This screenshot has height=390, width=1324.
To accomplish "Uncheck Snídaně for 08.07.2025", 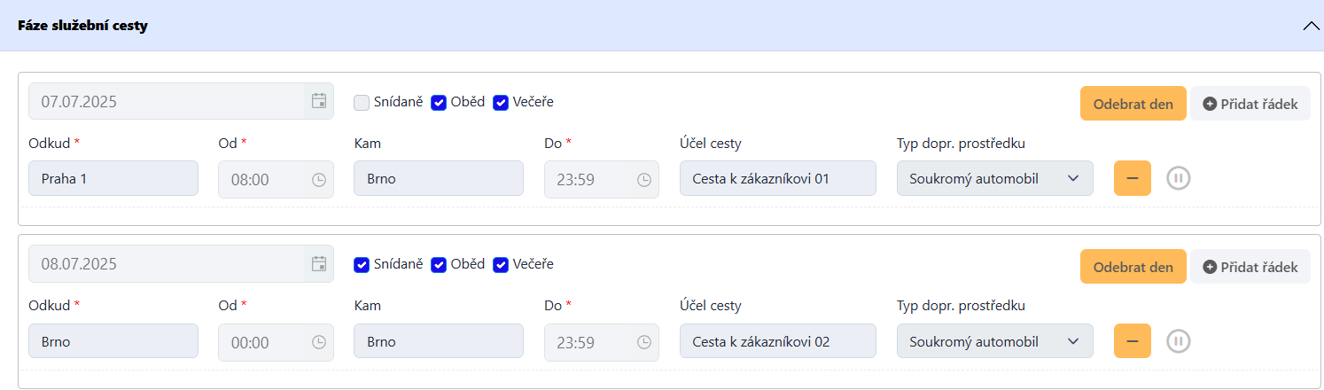I will point(362,264).
